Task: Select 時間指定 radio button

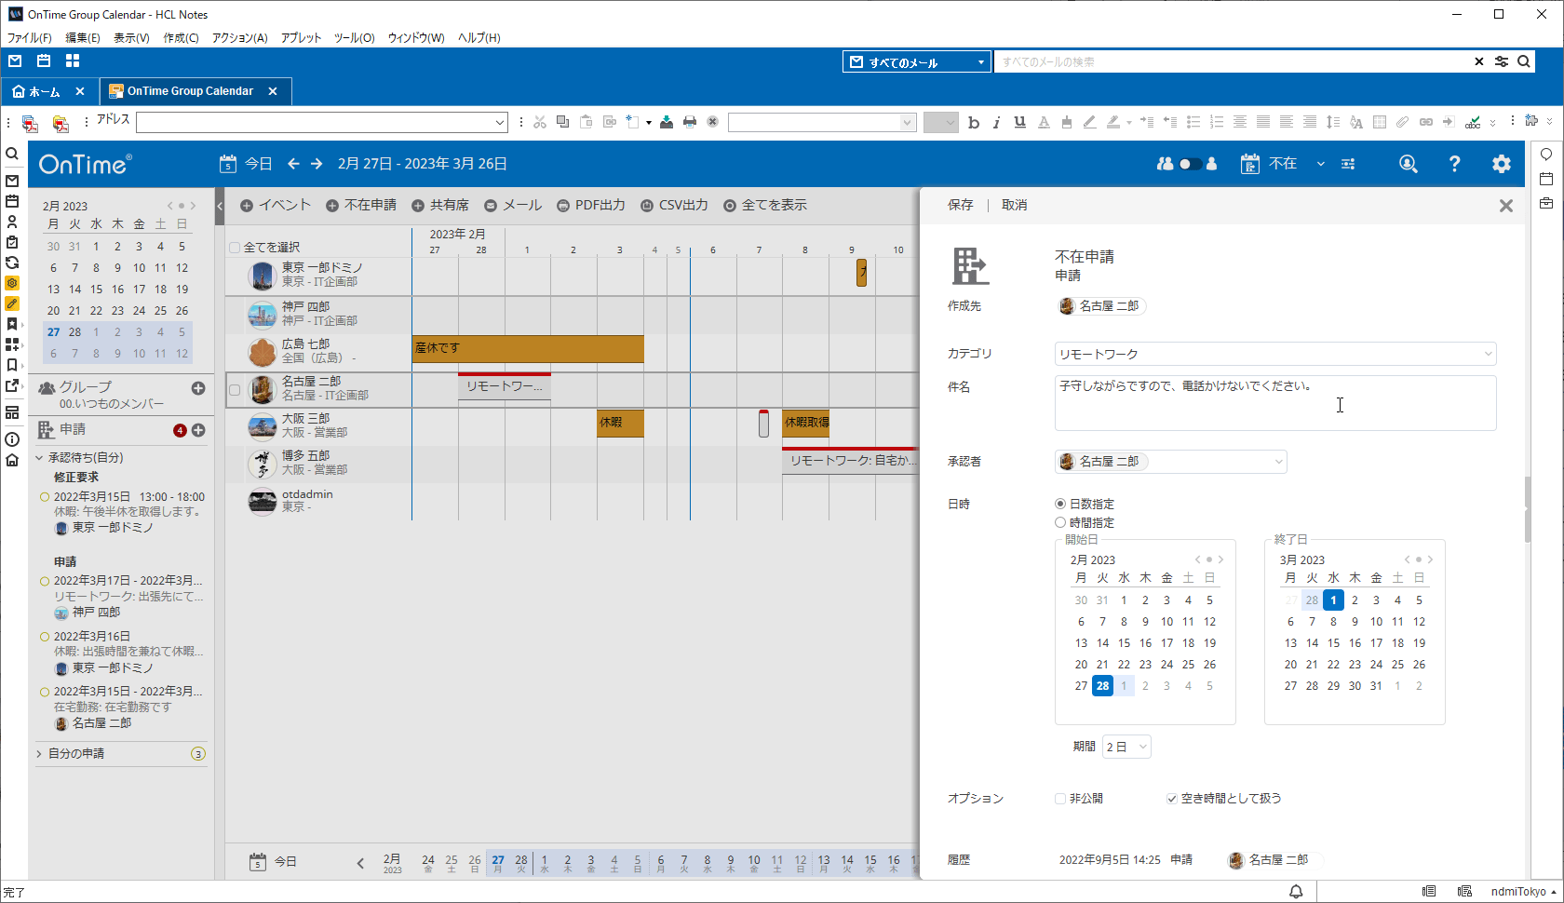Action: coord(1060,523)
